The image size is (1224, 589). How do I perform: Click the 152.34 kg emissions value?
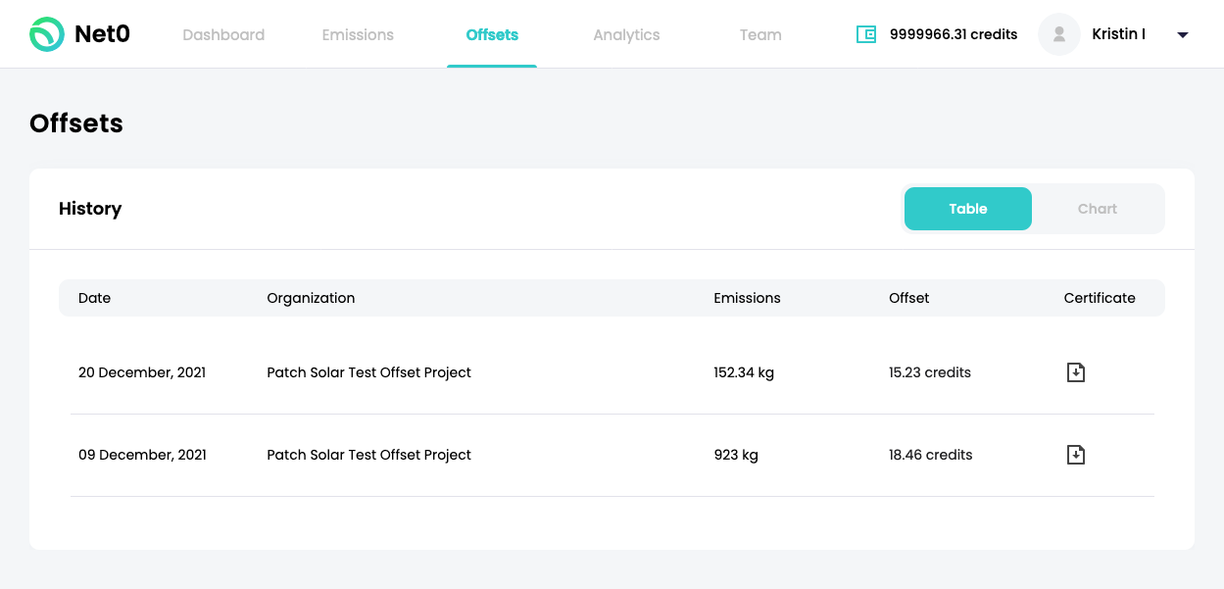(744, 372)
